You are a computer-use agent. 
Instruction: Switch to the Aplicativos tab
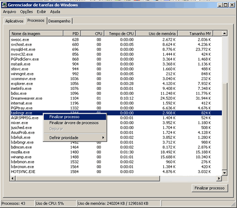click(x=14, y=21)
